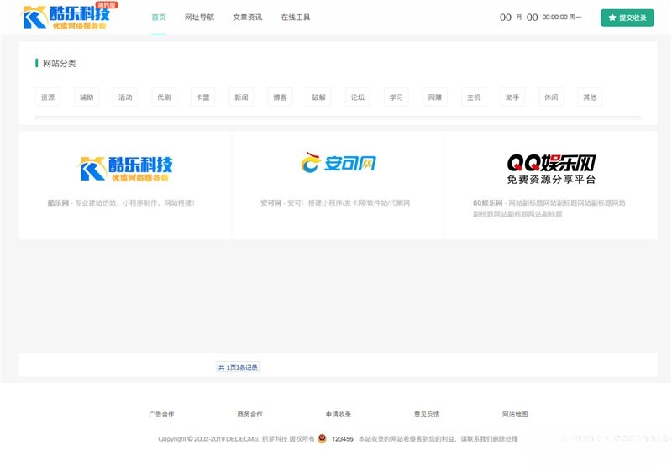Open the 首页 nav tab
The width and height of the screenshot is (672, 466).
(x=159, y=17)
